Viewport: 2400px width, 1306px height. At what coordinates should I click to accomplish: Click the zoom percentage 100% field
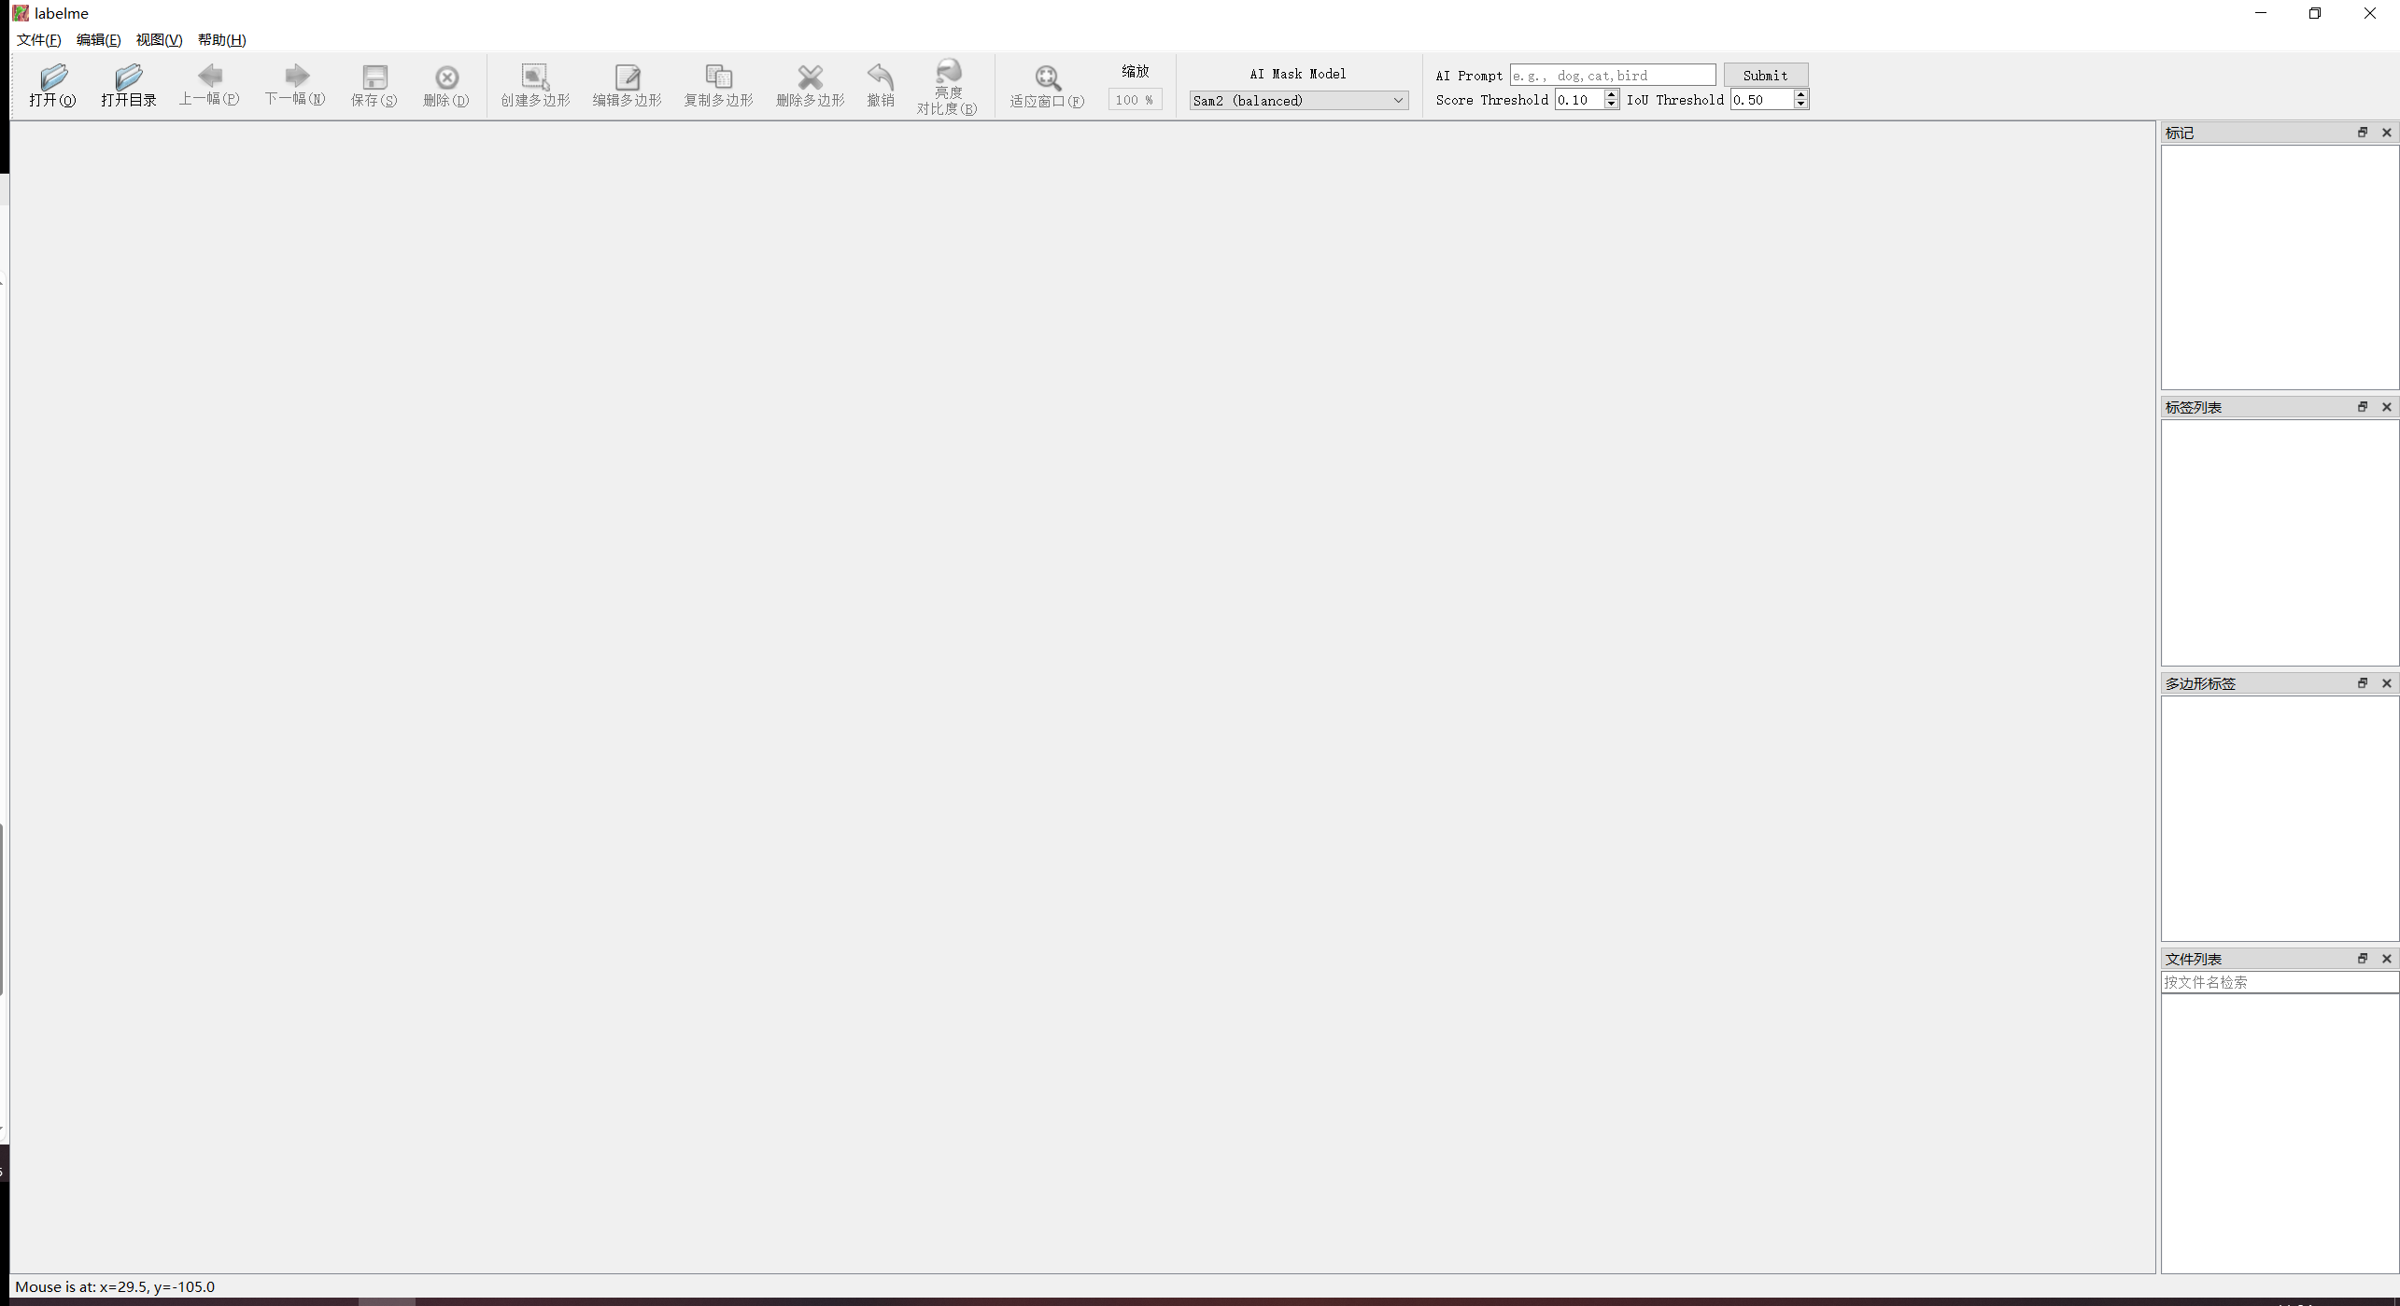(x=1134, y=100)
